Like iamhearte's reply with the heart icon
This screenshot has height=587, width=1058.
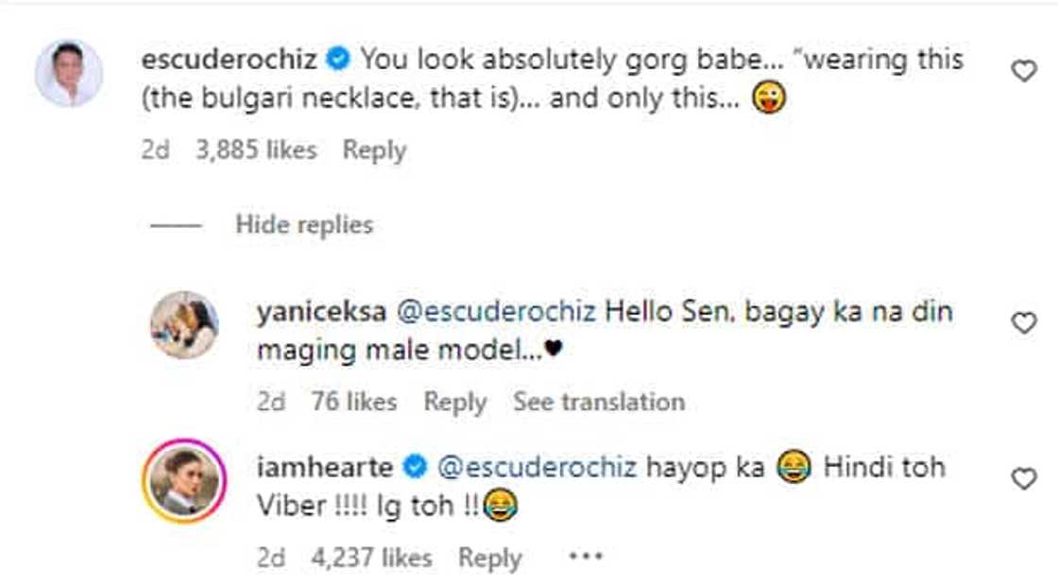tap(1024, 479)
